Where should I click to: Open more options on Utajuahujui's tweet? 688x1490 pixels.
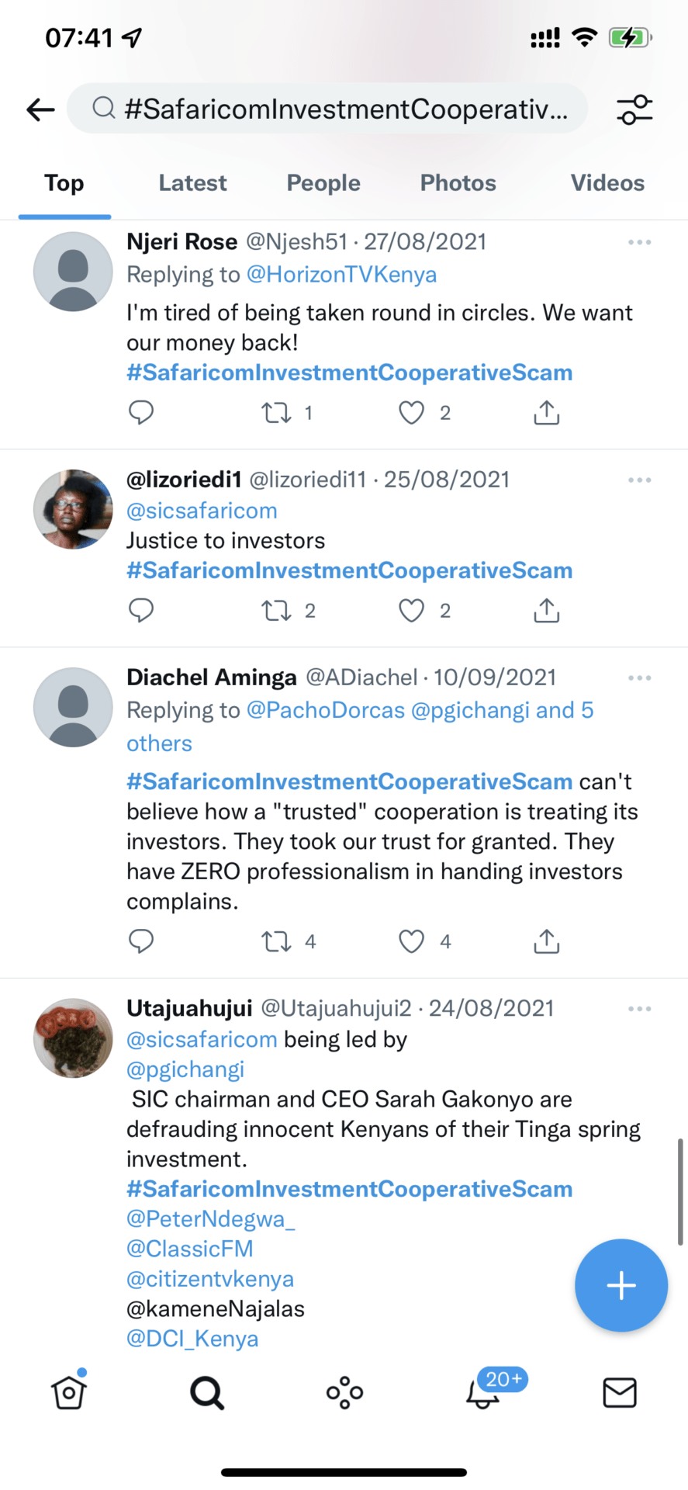(x=639, y=1009)
